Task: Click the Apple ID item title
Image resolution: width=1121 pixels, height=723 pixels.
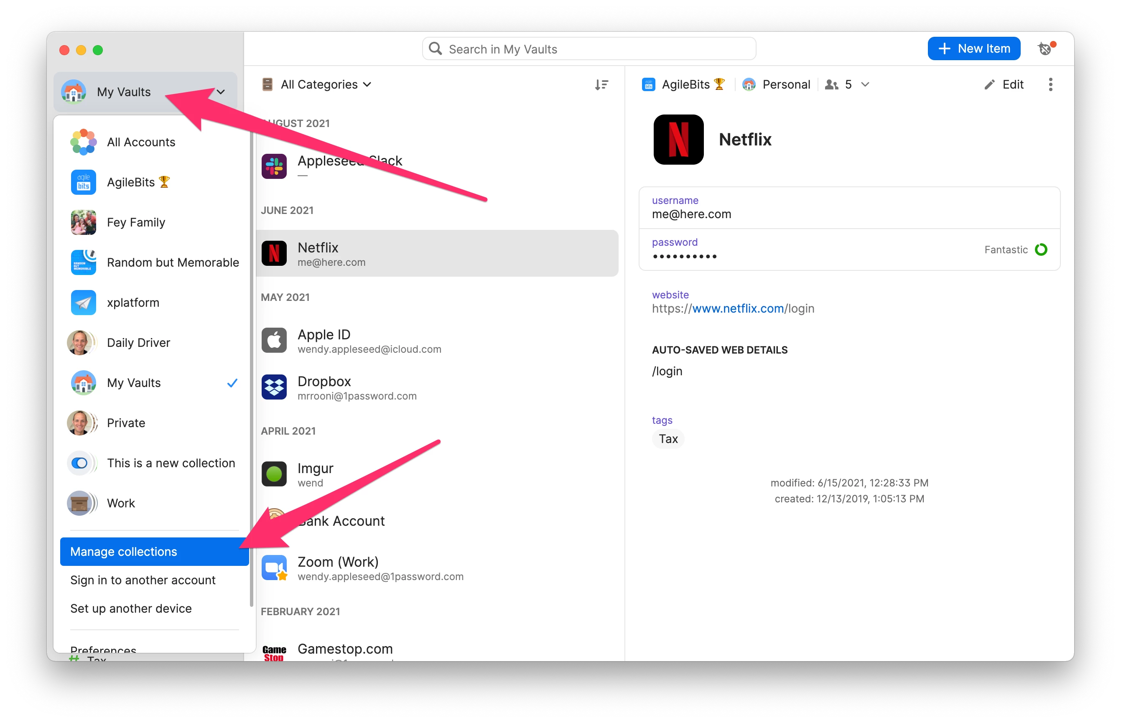Action: [x=324, y=335]
